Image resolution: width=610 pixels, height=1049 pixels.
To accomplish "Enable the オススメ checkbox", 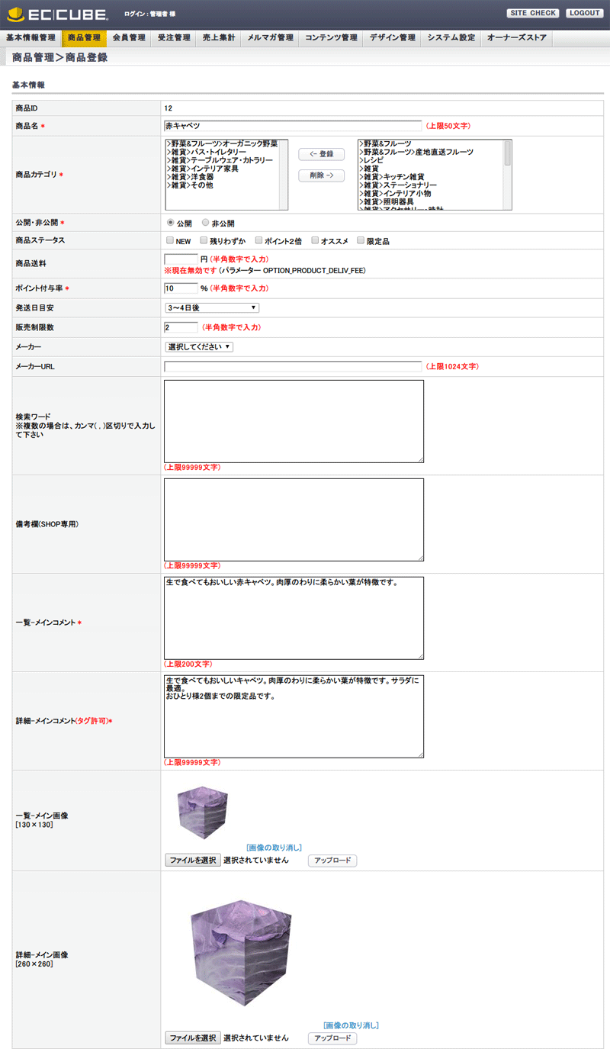I will (314, 241).
